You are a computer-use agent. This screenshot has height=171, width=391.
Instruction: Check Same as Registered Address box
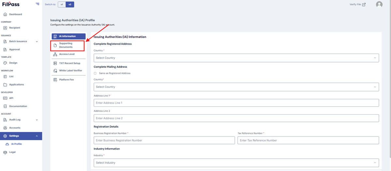[x=95, y=73]
